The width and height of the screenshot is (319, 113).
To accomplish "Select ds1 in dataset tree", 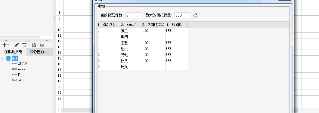I will tap(15, 58).
